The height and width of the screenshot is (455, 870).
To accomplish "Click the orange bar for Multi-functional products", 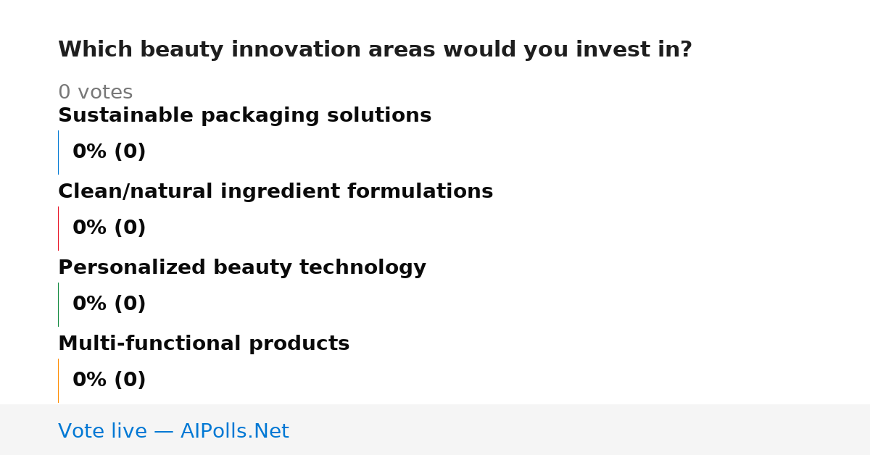I will [x=58, y=380].
